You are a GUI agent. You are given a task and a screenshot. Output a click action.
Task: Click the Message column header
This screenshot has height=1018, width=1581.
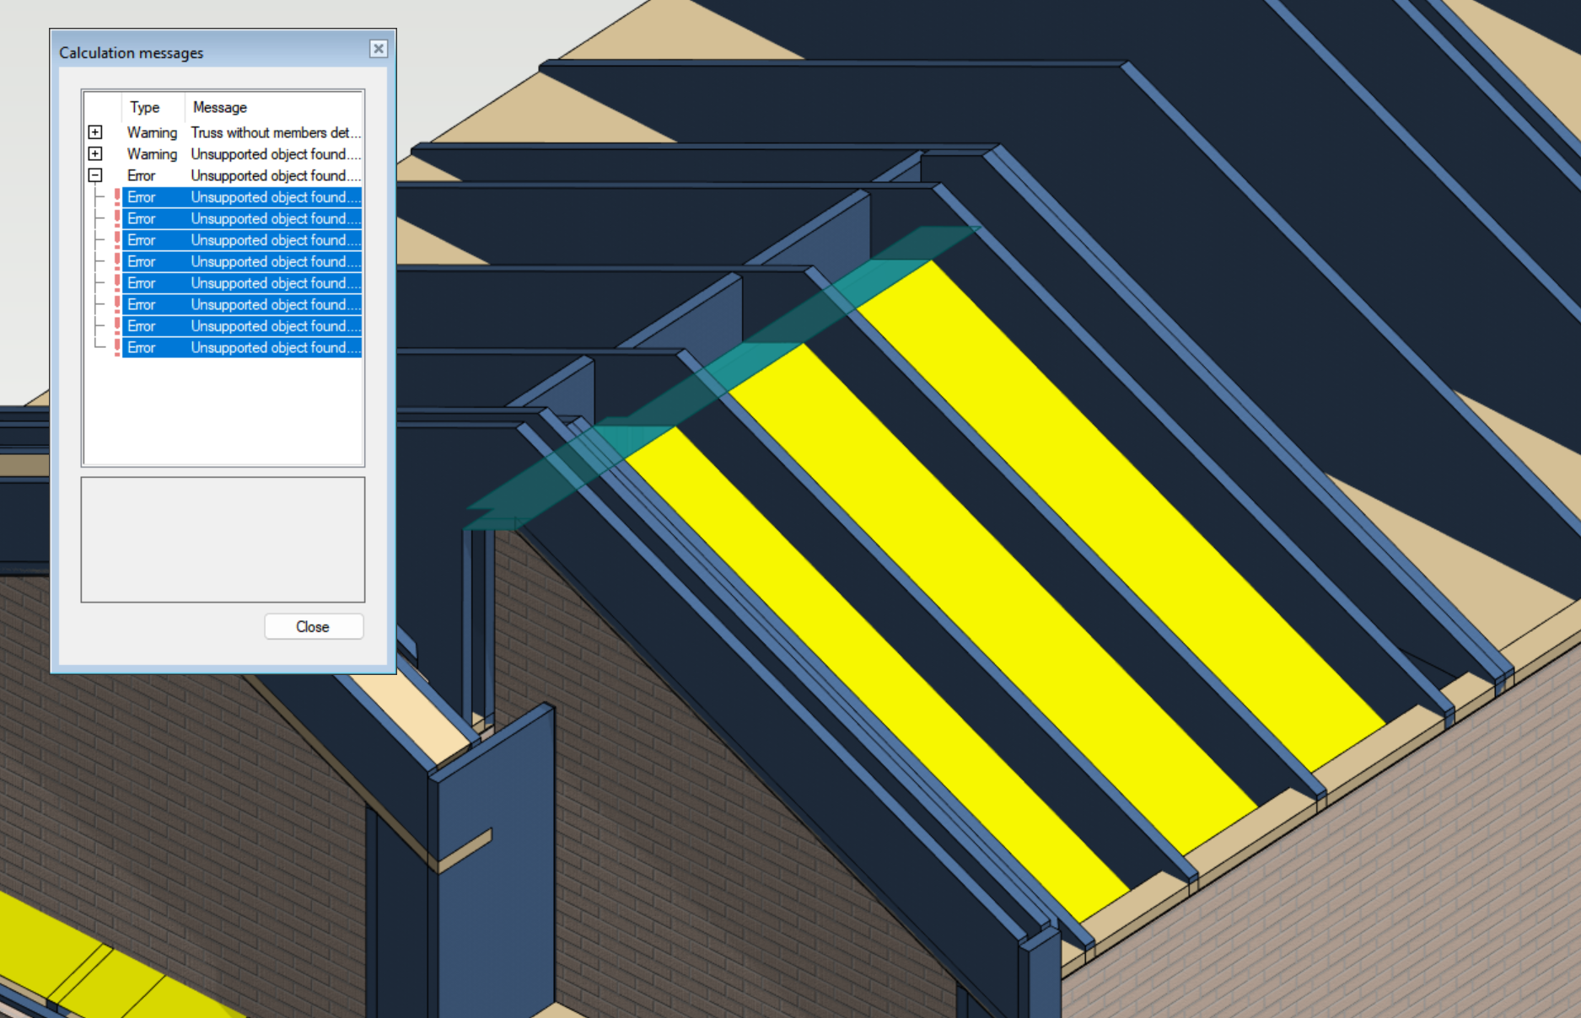coord(219,107)
